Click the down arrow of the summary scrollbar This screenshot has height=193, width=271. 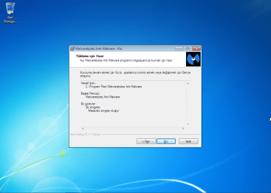[188, 124]
